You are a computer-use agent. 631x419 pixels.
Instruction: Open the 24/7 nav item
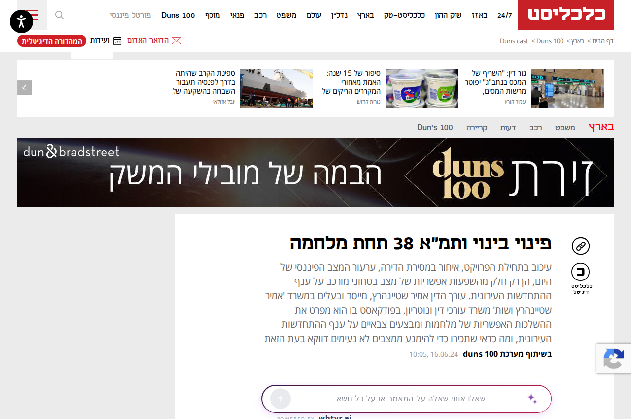pyautogui.click(x=505, y=15)
